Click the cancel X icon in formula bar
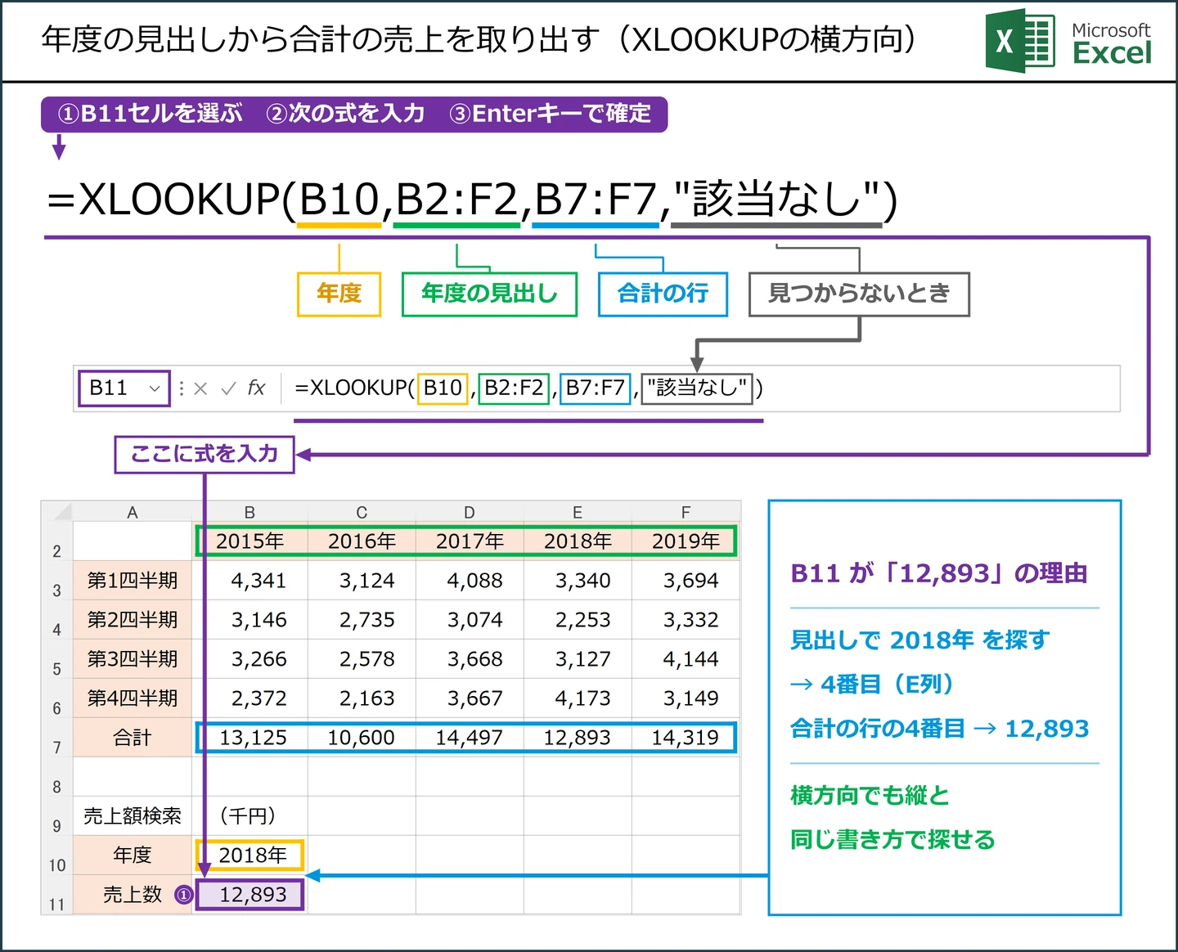Image resolution: width=1178 pixels, height=952 pixels. (200, 388)
